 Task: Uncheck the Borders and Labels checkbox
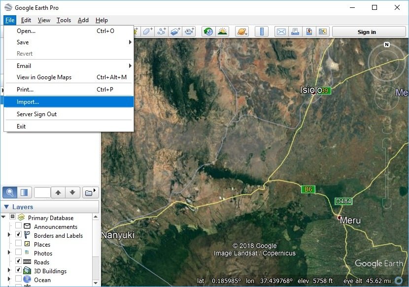(x=19, y=234)
